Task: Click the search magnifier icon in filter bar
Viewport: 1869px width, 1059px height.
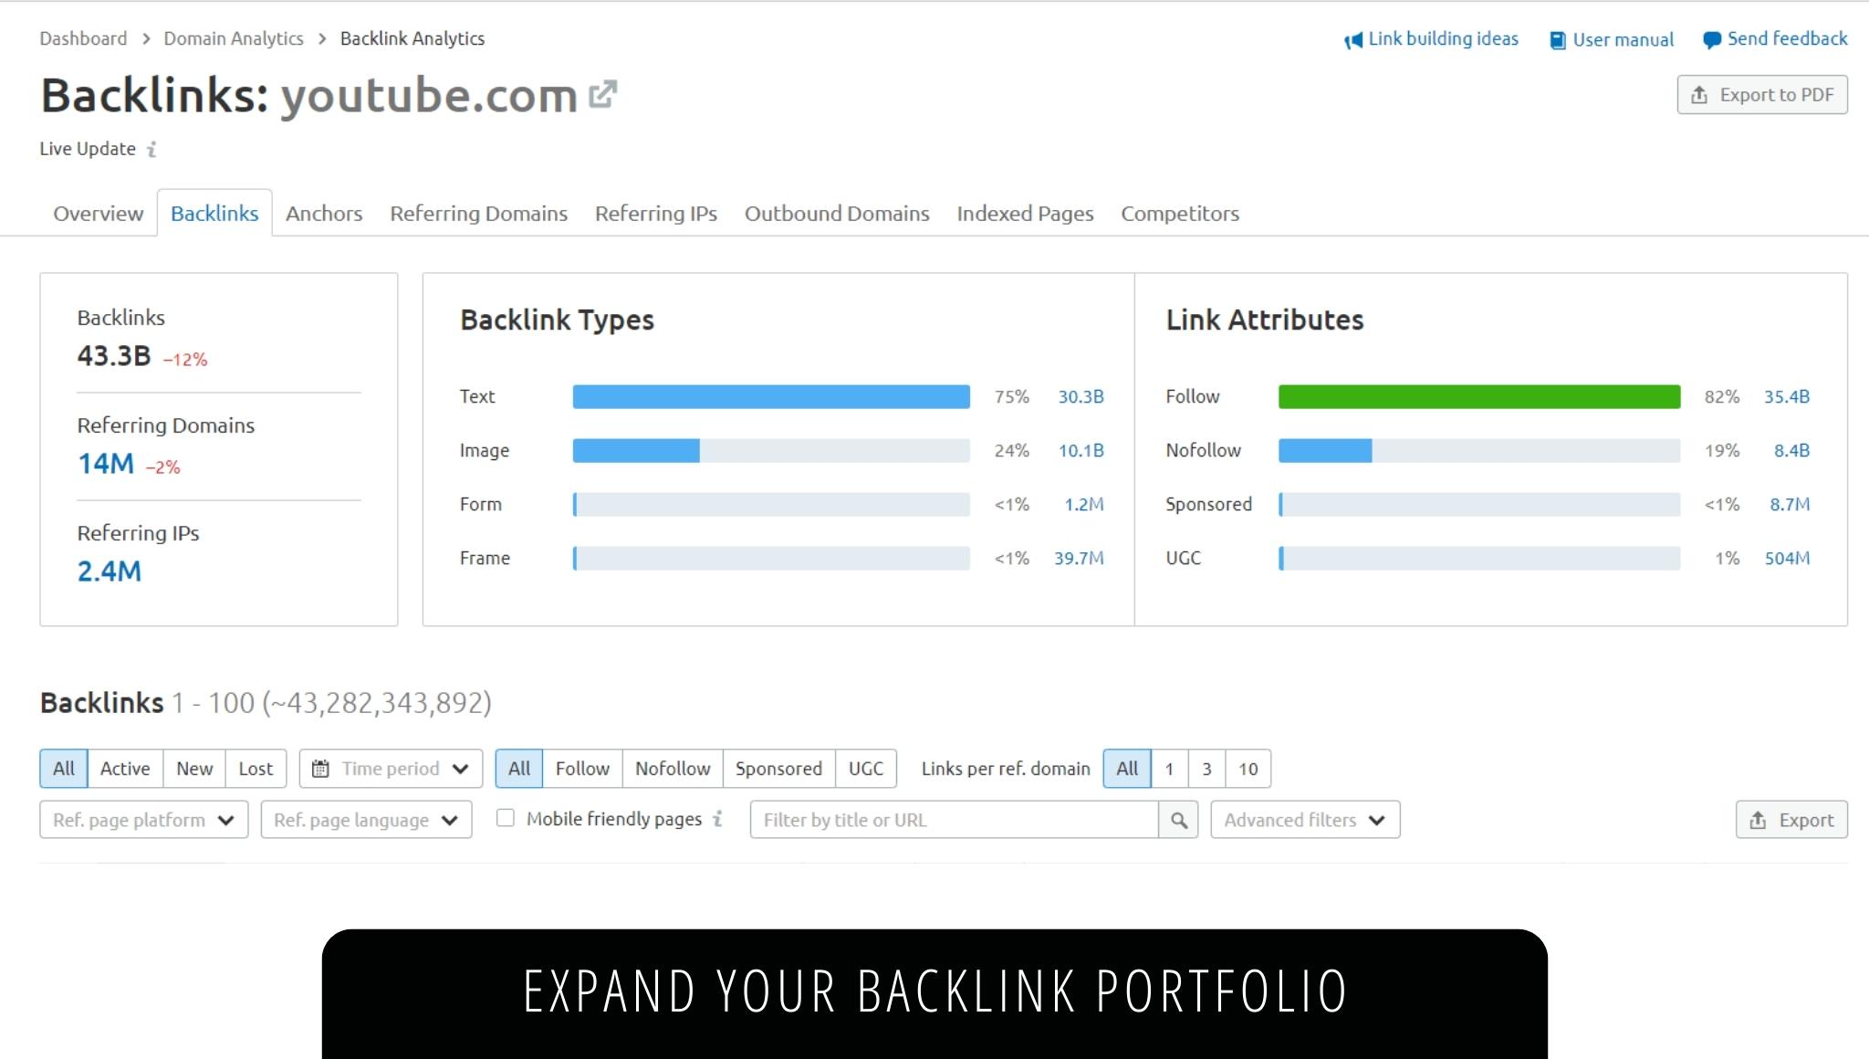Action: [1178, 819]
